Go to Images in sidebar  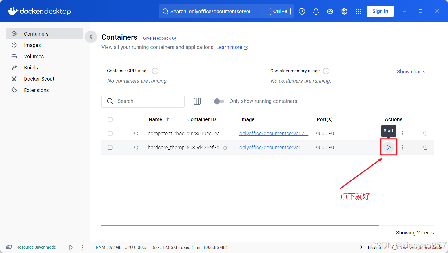tap(45, 45)
